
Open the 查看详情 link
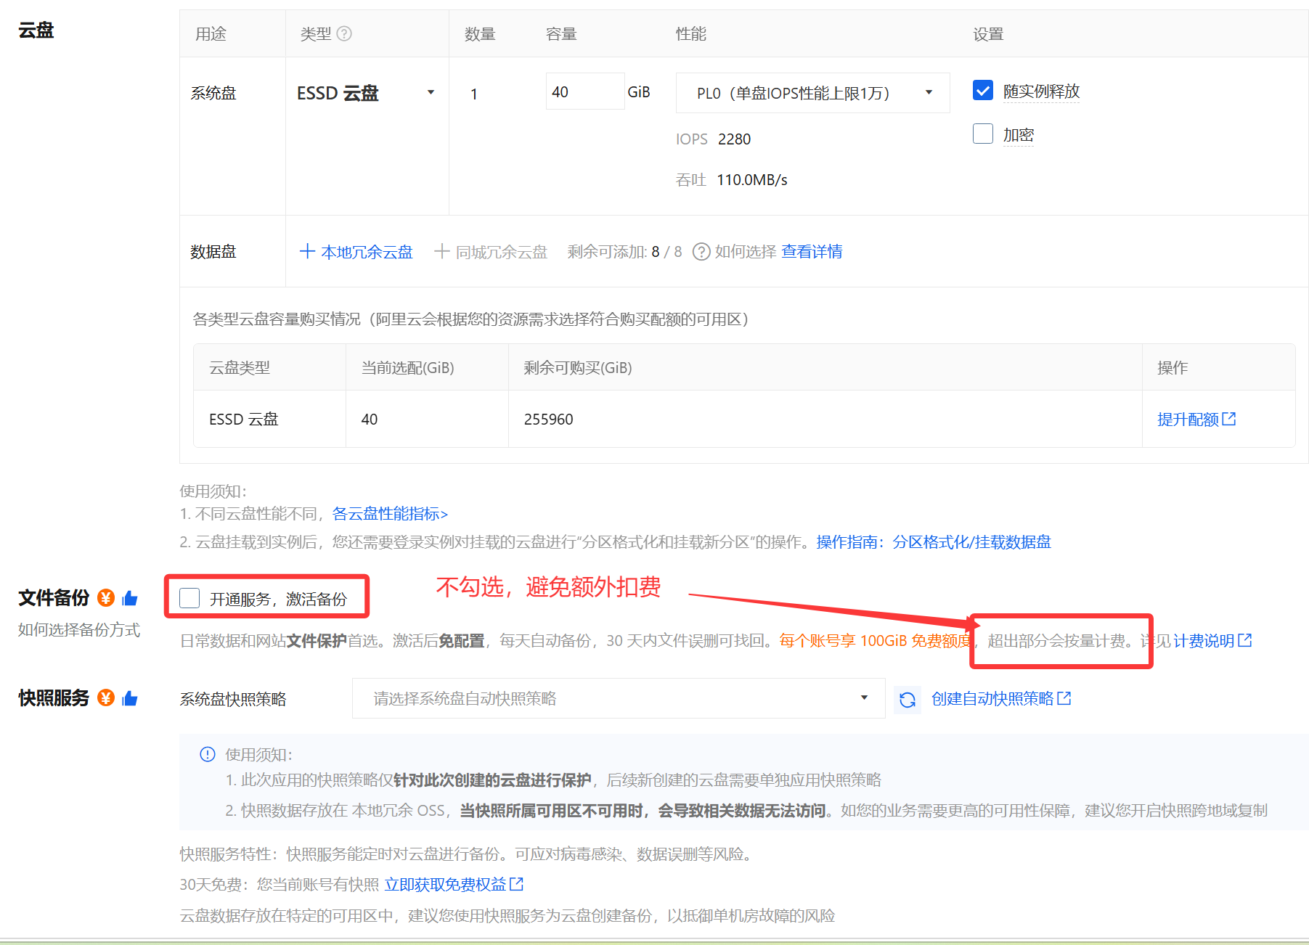coord(812,252)
